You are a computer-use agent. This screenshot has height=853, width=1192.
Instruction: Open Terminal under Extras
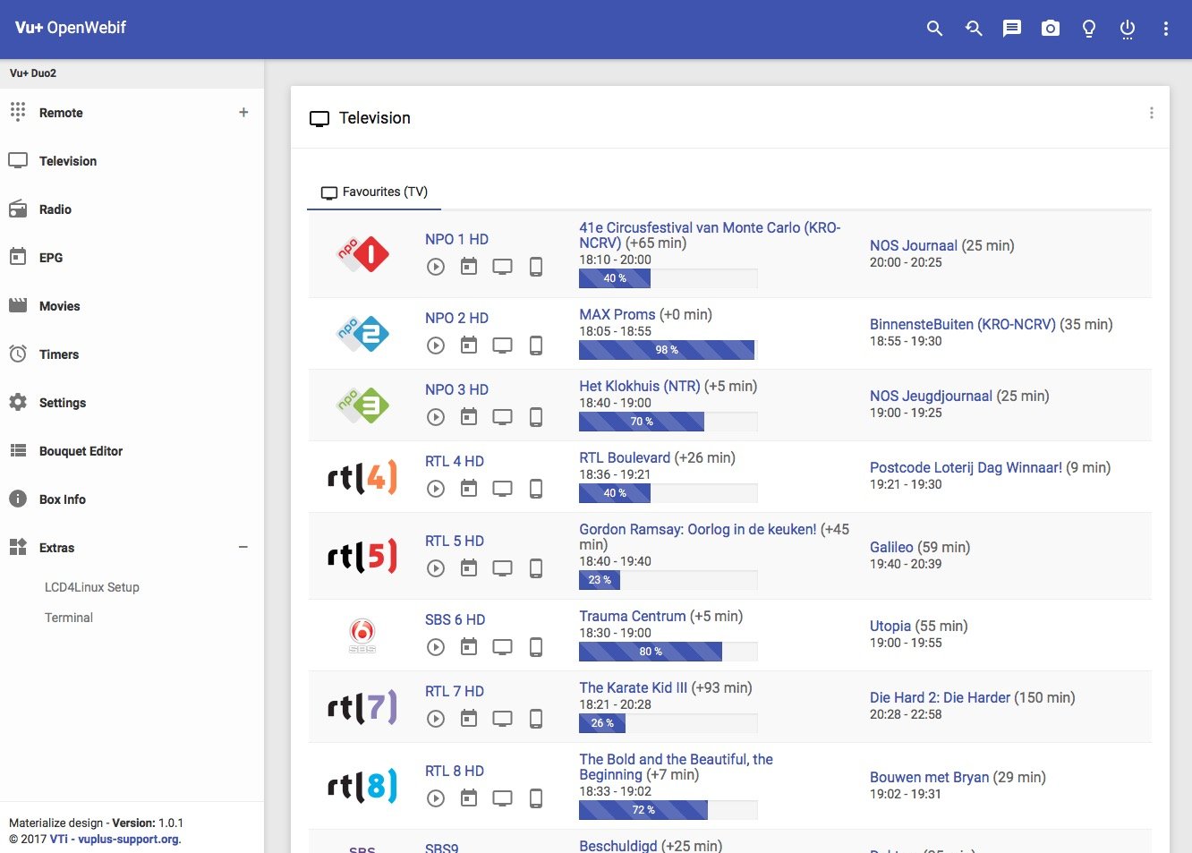point(69,618)
